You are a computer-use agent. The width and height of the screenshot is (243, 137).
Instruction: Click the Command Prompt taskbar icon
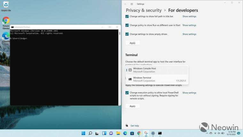(x=160, y=133)
